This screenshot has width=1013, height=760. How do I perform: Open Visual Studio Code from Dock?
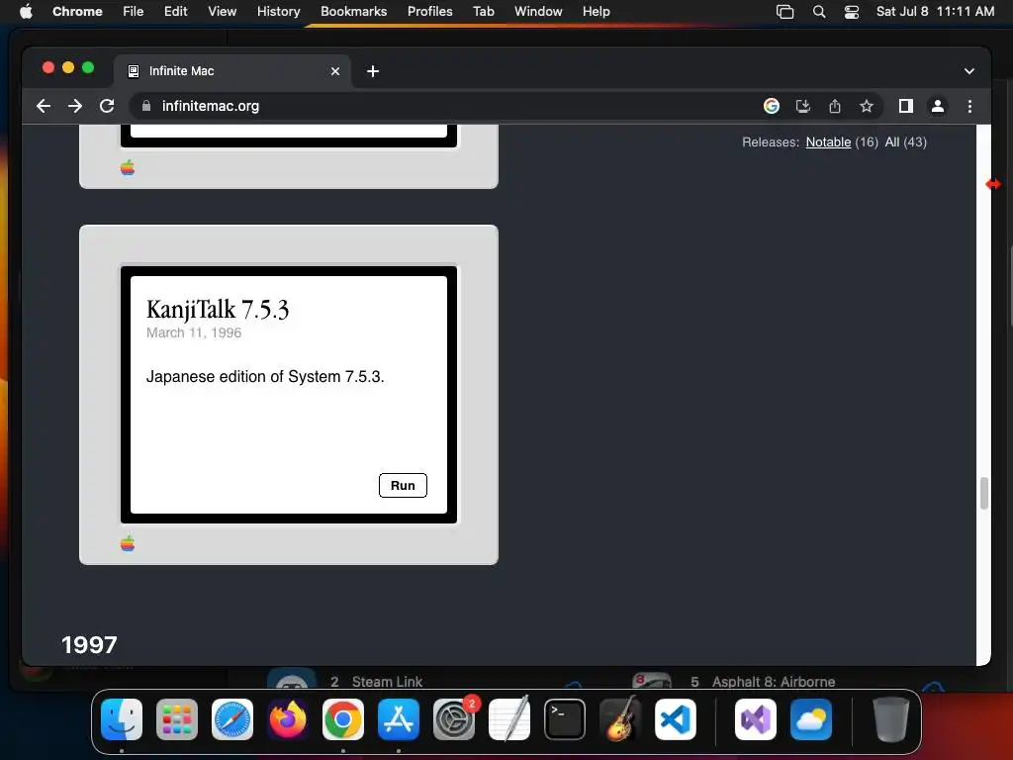pos(676,719)
